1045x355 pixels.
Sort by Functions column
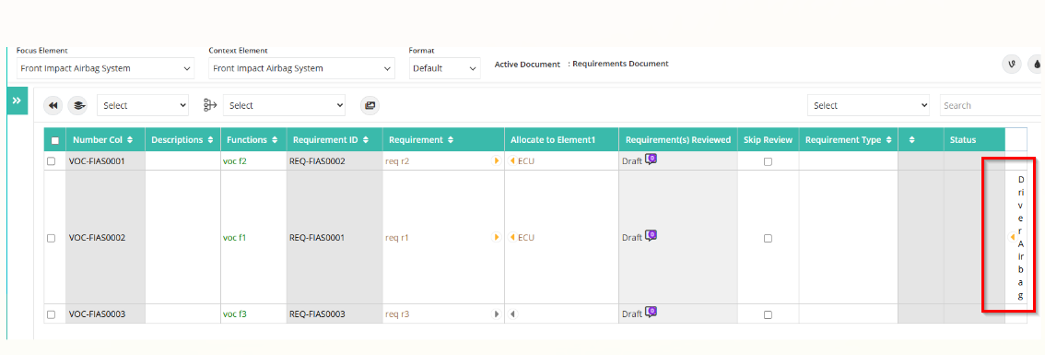coord(275,140)
